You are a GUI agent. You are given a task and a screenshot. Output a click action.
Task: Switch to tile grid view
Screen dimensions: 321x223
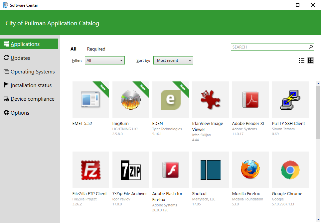pos(311,60)
